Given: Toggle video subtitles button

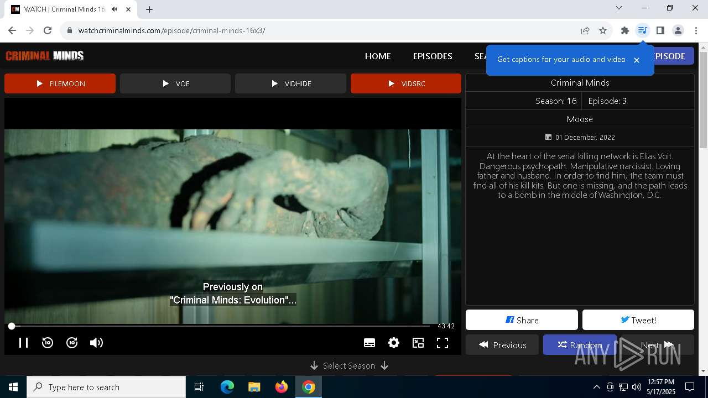Looking at the screenshot, I should tap(369, 343).
